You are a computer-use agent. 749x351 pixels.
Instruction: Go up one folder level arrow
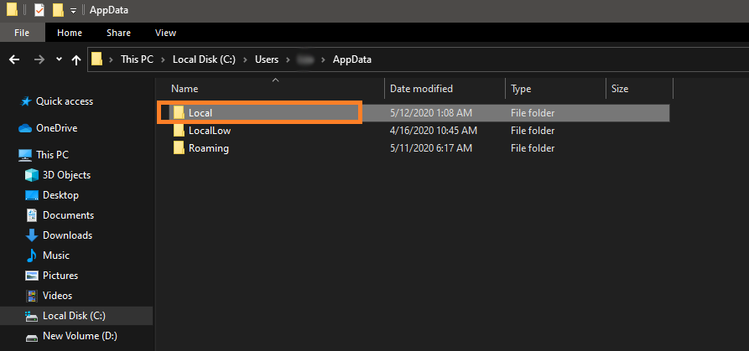pyautogui.click(x=76, y=59)
